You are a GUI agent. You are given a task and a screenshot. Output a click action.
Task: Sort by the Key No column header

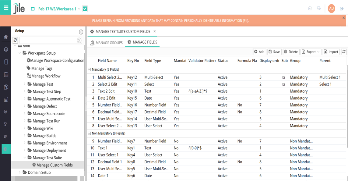(133, 61)
